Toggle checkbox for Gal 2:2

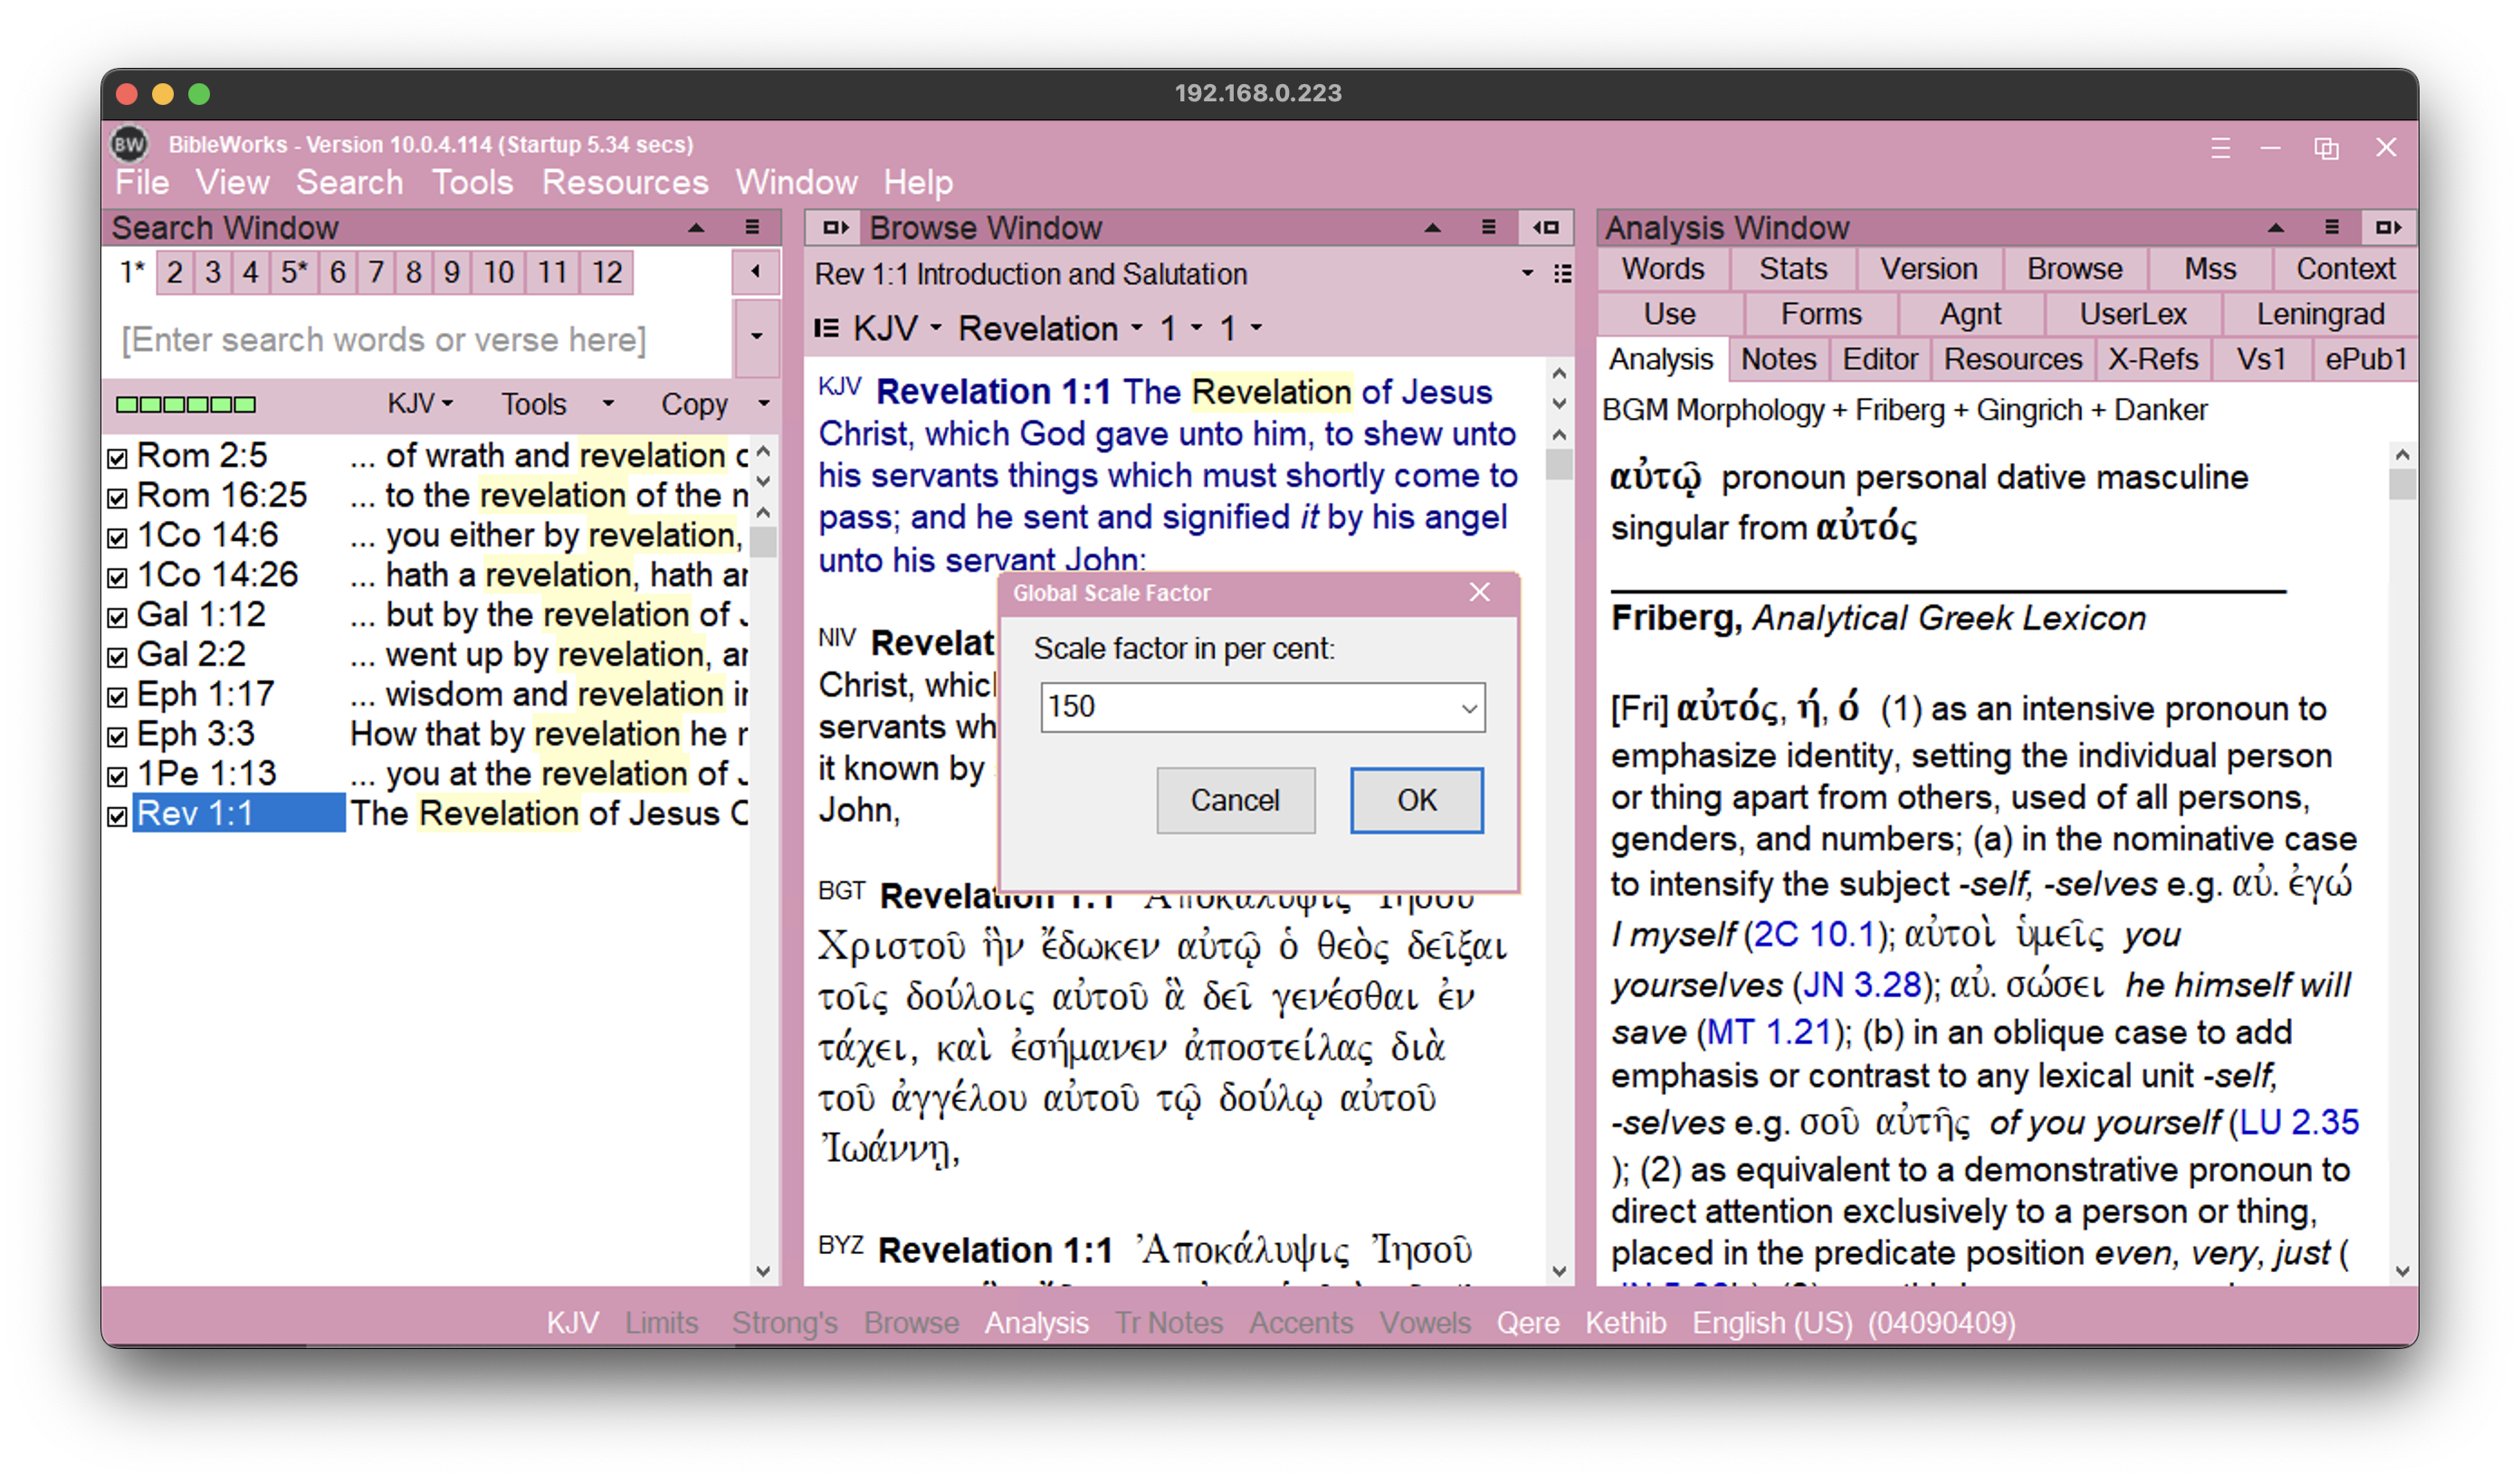point(117,657)
